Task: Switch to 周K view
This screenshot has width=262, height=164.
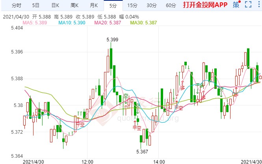Action: point(74,6)
